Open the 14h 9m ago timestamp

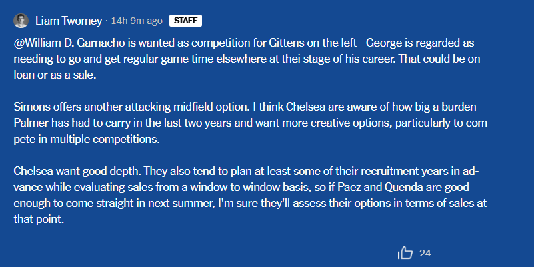[137, 21]
